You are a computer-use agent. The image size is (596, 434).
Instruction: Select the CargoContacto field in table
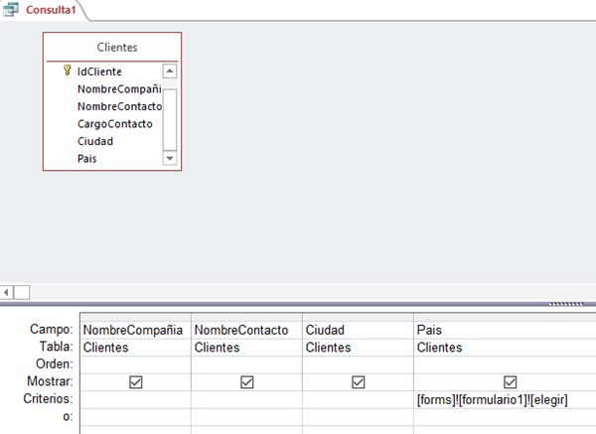point(114,124)
